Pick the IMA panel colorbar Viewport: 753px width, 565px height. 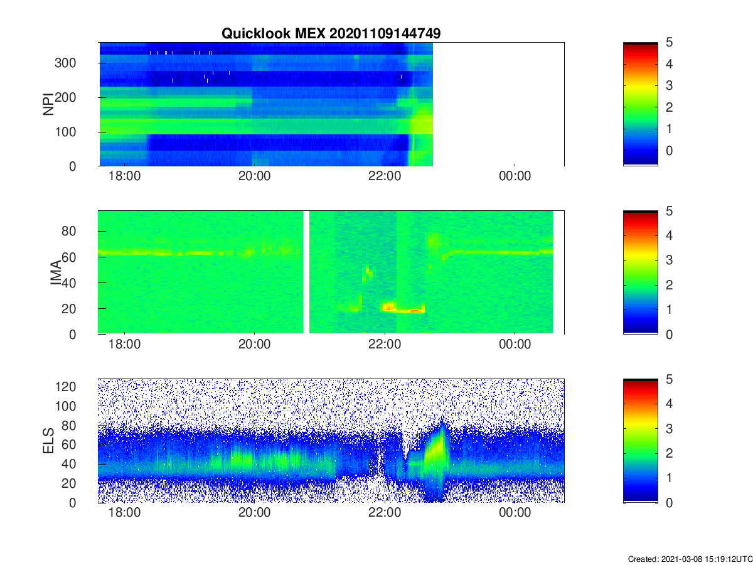[x=641, y=272]
